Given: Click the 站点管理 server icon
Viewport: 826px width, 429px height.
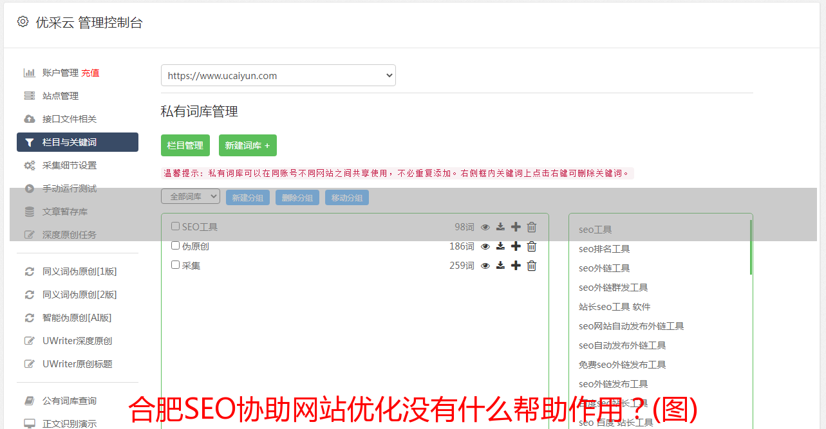Looking at the screenshot, I should [29, 96].
